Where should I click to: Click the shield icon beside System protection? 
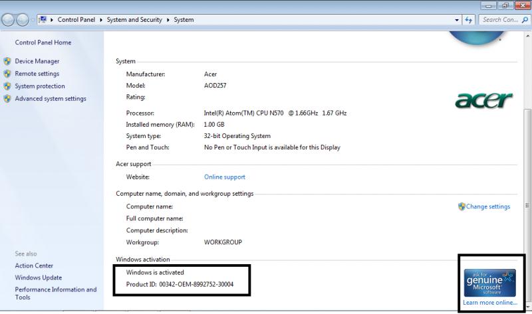[x=7, y=86]
